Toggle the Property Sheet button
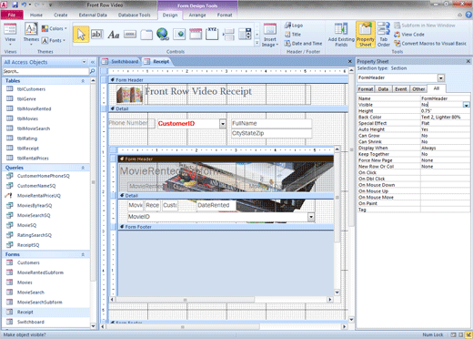 point(366,35)
